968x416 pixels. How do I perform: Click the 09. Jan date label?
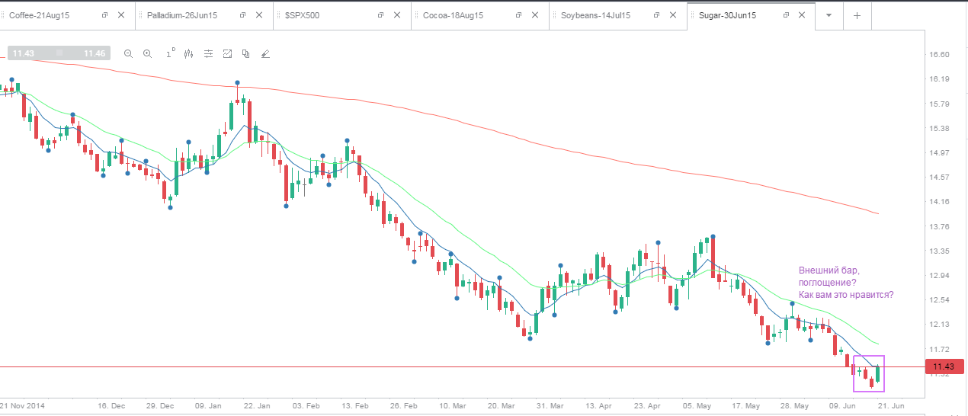pyautogui.click(x=210, y=406)
